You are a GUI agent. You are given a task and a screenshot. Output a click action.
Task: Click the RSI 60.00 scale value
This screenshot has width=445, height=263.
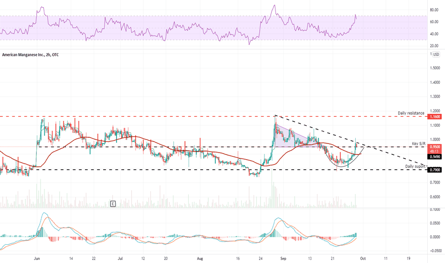click(x=434, y=22)
